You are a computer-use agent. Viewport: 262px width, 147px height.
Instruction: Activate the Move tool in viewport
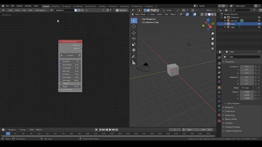(x=134, y=33)
